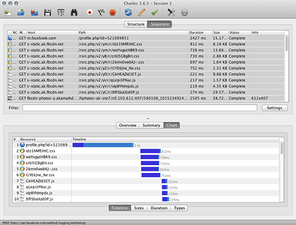Show the Timeline chart
The height and width of the screenshot is (225, 296).
click(120, 208)
